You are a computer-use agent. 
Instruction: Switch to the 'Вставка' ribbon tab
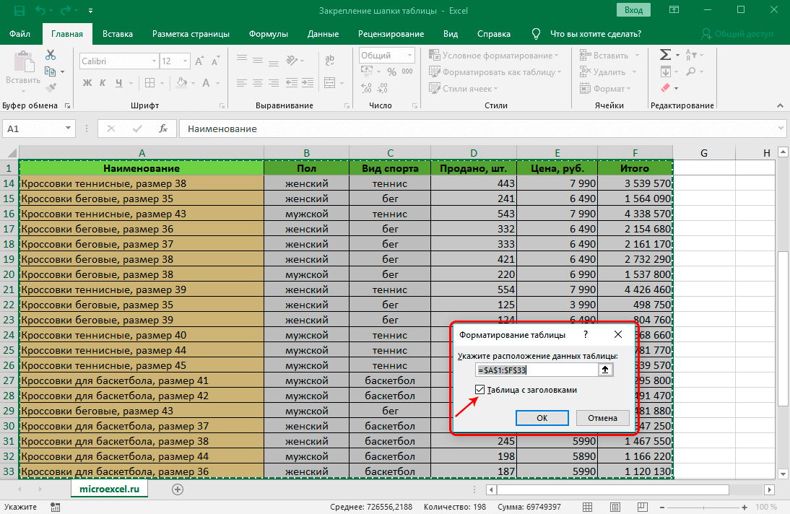pyautogui.click(x=118, y=34)
